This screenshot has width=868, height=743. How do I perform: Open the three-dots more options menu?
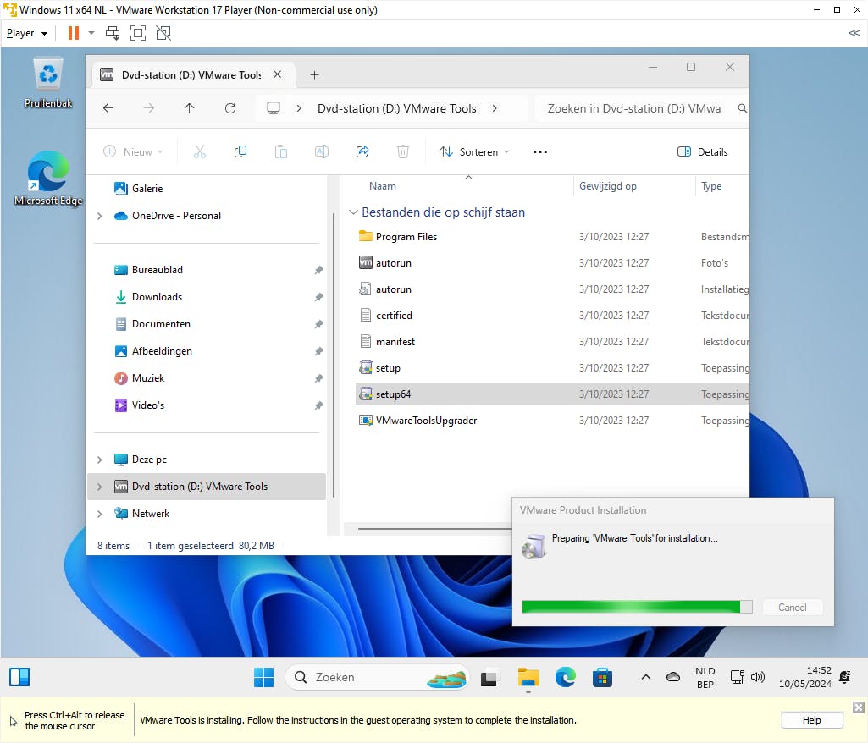(x=540, y=152)
